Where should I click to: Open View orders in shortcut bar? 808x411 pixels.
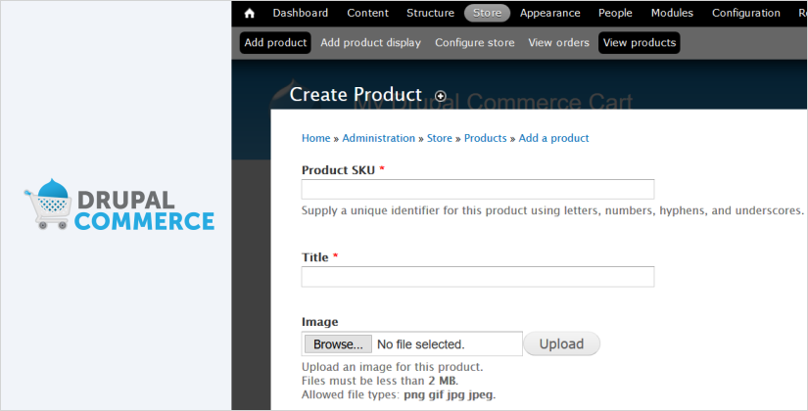558,43
